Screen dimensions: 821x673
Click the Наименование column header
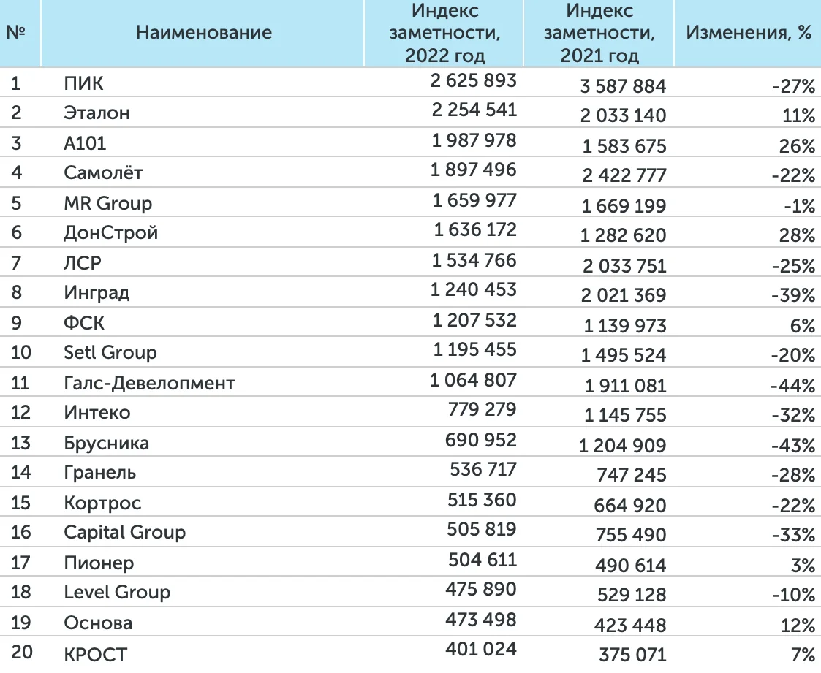[204, 33]
